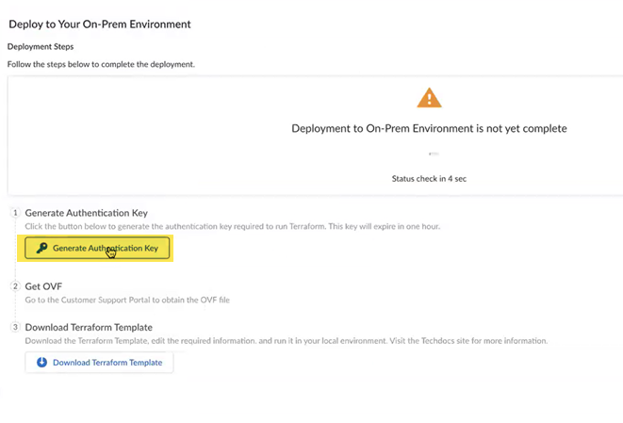623x423 pixels.
Task: Click the key expiry description text
Action: point(232,227)
